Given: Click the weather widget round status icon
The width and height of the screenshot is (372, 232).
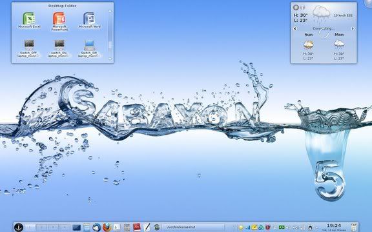Looking at the screenshot, I should point(296,7).
